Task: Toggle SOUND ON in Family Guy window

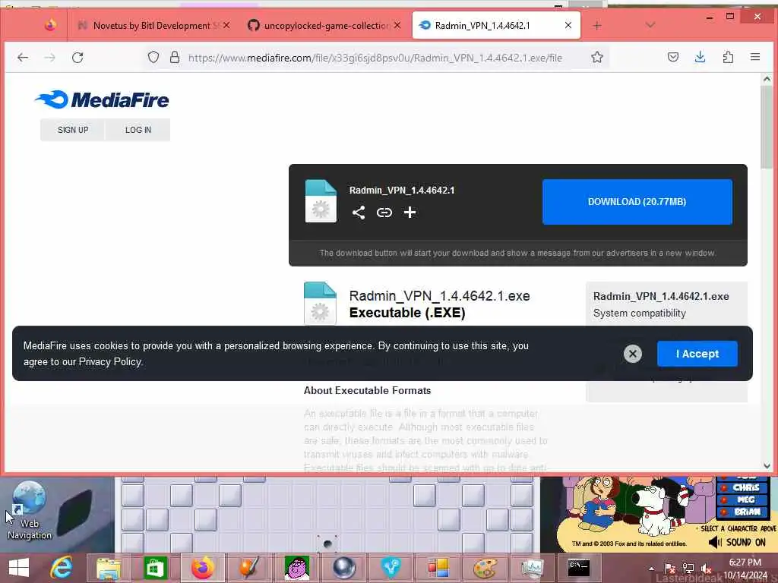Action: [738, 542]
